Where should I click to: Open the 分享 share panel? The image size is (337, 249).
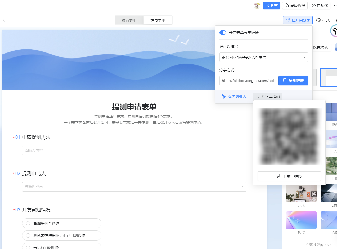[x=271, y=5]
